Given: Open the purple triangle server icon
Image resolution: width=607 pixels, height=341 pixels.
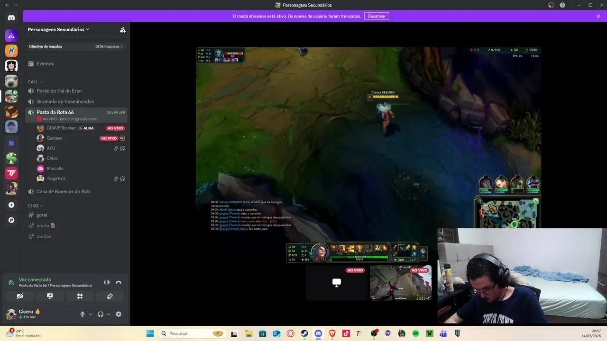Looking at the screenshot, I should tap(11, 36).
